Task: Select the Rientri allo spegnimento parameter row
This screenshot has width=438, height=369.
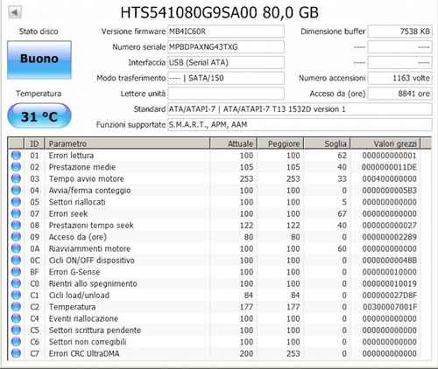Action: [x=219, y=283]
